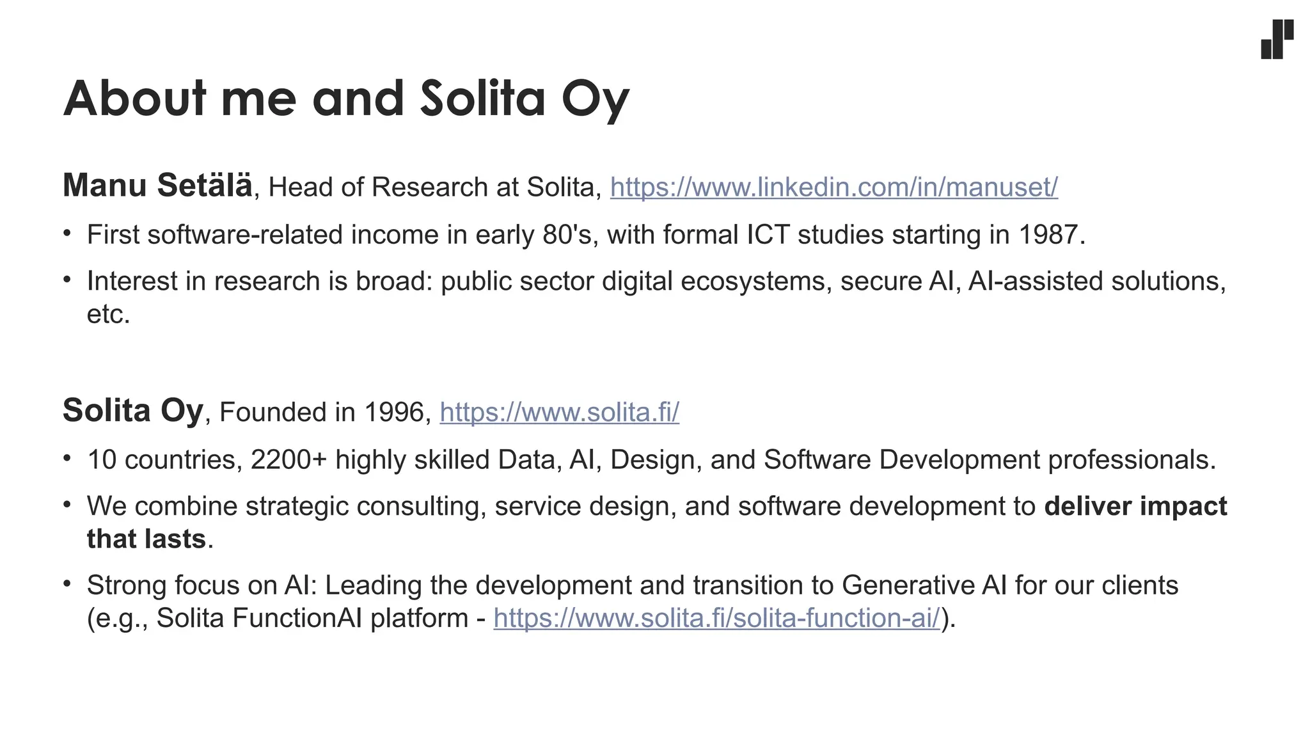The width and height of the screenshot is (1310, 737).
Task: Click the Founded in 1996 text
Action: coord(322,412)
